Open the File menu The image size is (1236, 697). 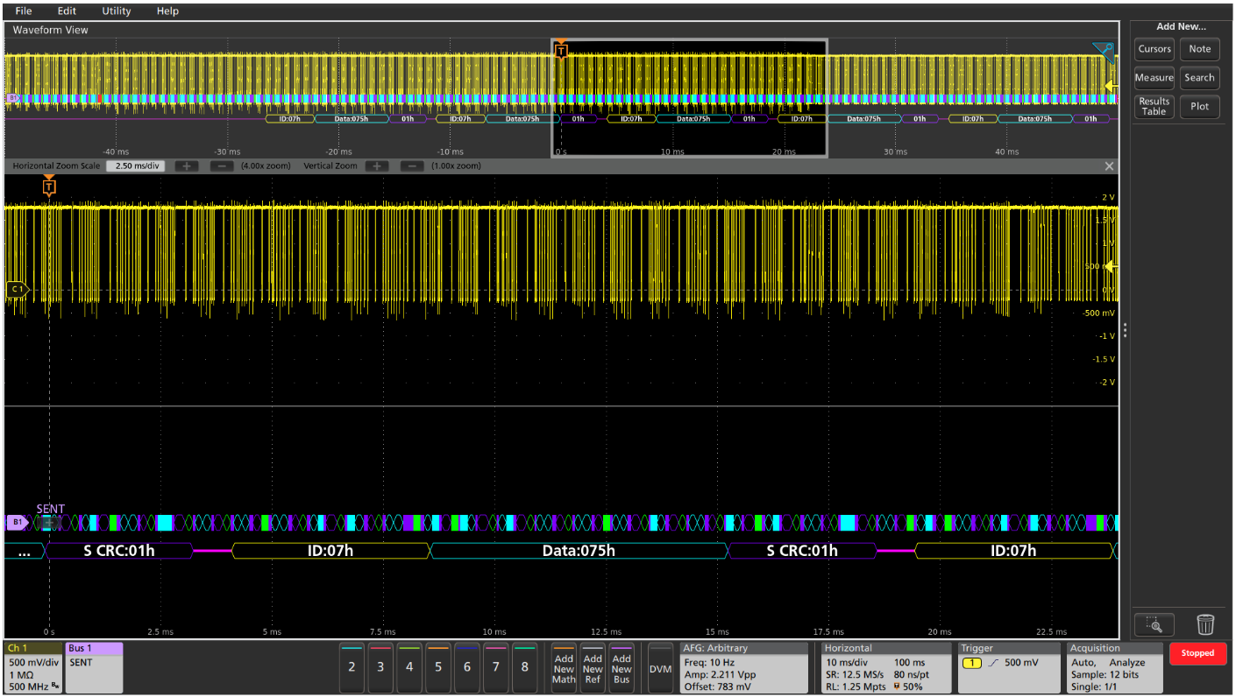point(24,11)
